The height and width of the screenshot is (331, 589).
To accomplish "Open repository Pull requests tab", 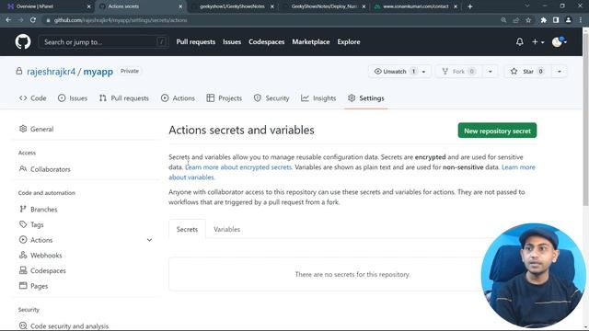I will 124,98.
